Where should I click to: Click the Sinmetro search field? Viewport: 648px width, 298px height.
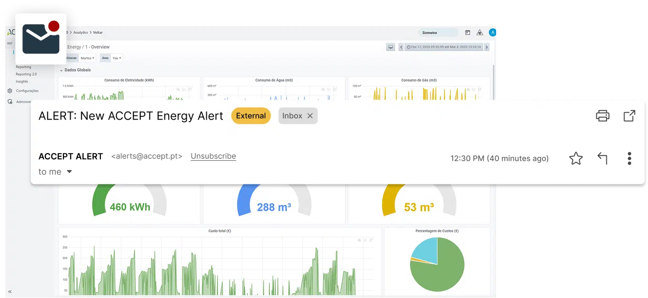[x=438, y=32]
